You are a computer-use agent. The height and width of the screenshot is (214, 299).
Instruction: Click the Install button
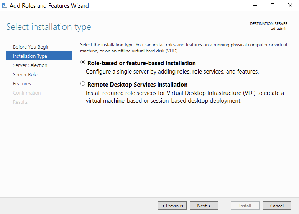(245, 206)
